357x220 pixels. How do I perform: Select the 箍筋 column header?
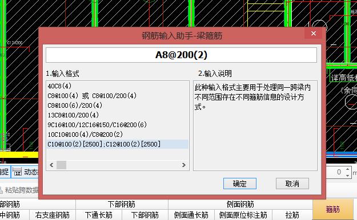pos(332,209)
